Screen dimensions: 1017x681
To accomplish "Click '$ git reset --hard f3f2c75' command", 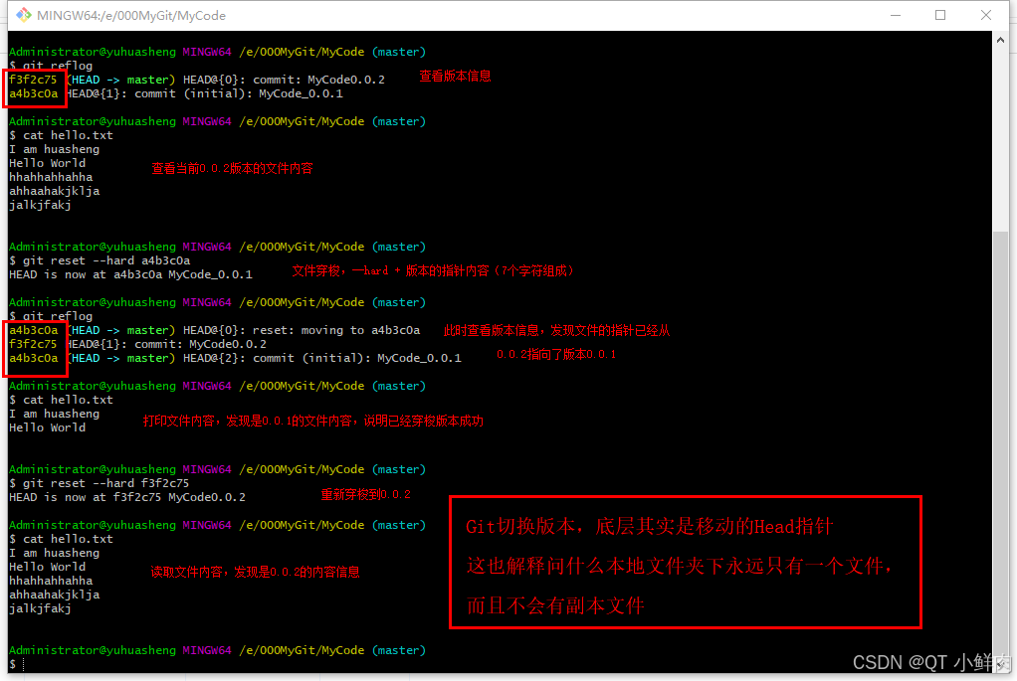I will click(100, 483).
